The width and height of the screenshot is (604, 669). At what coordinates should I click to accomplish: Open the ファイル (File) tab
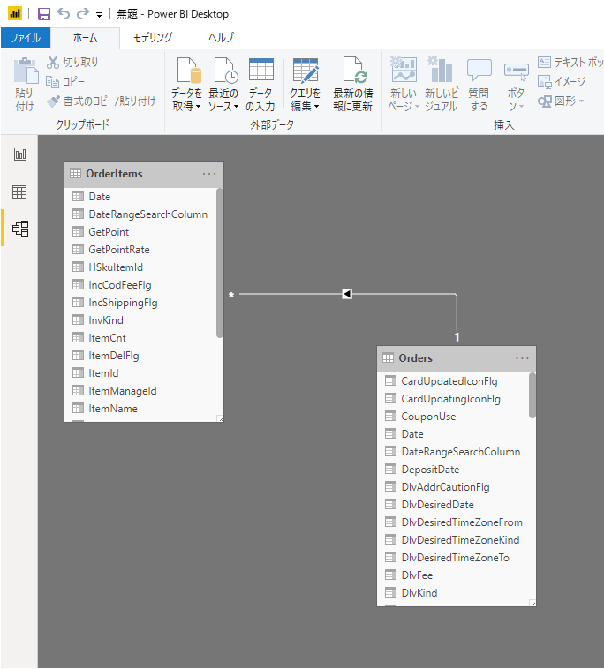tap(25, 37)
